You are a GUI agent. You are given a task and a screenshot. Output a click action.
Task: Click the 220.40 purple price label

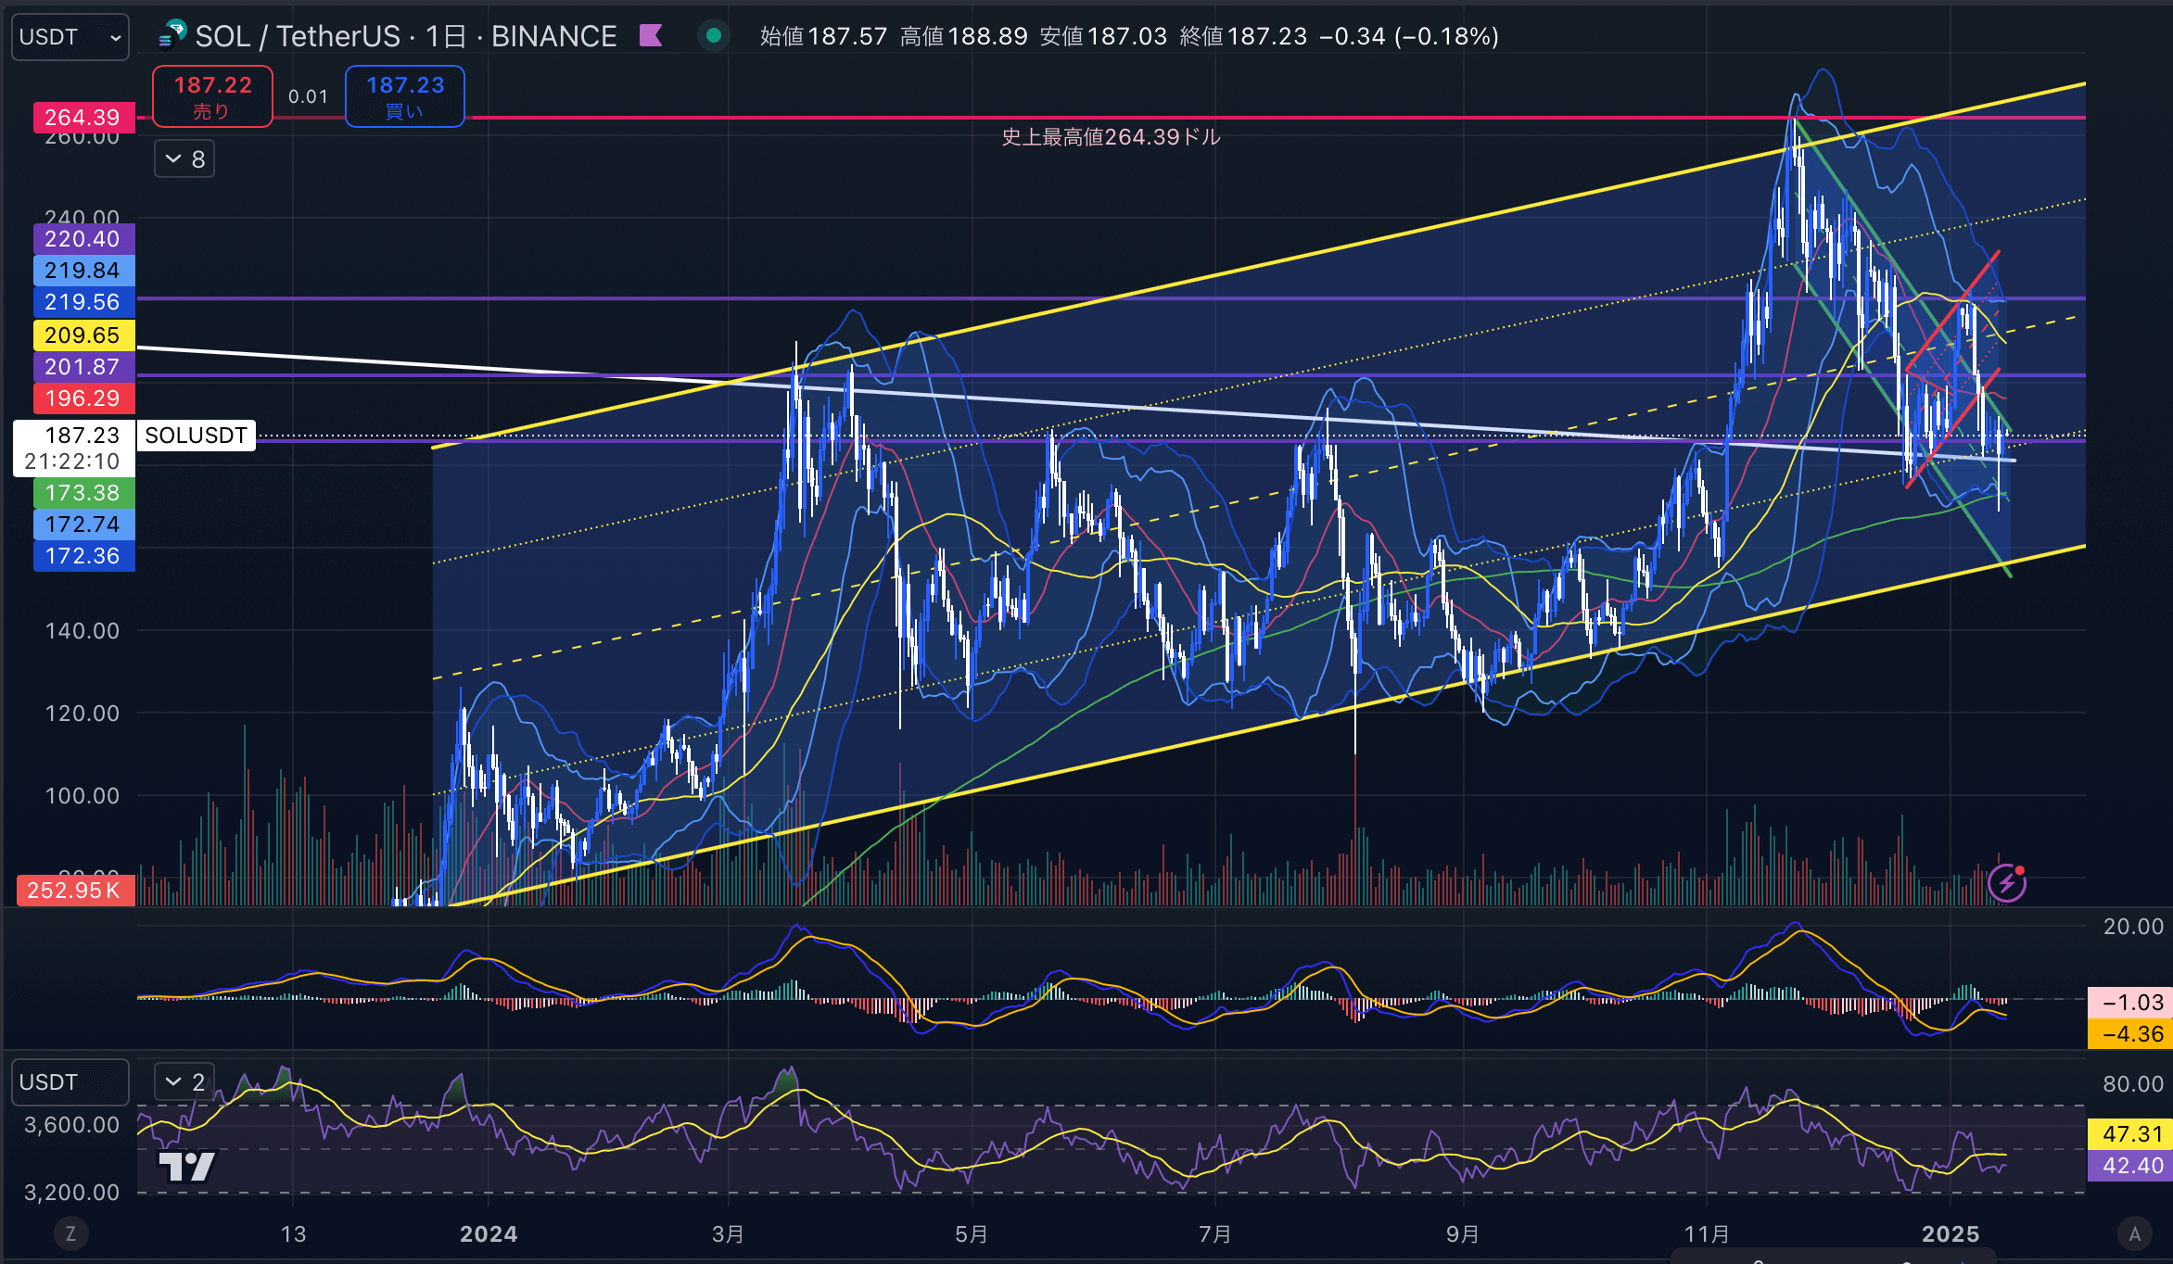coord(83,239)
